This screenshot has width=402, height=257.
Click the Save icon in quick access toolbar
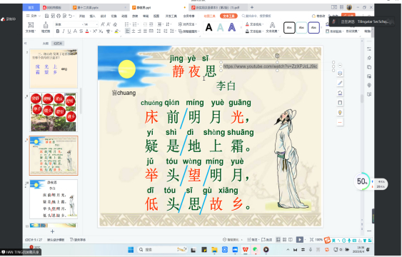click(x=46, y=16)
